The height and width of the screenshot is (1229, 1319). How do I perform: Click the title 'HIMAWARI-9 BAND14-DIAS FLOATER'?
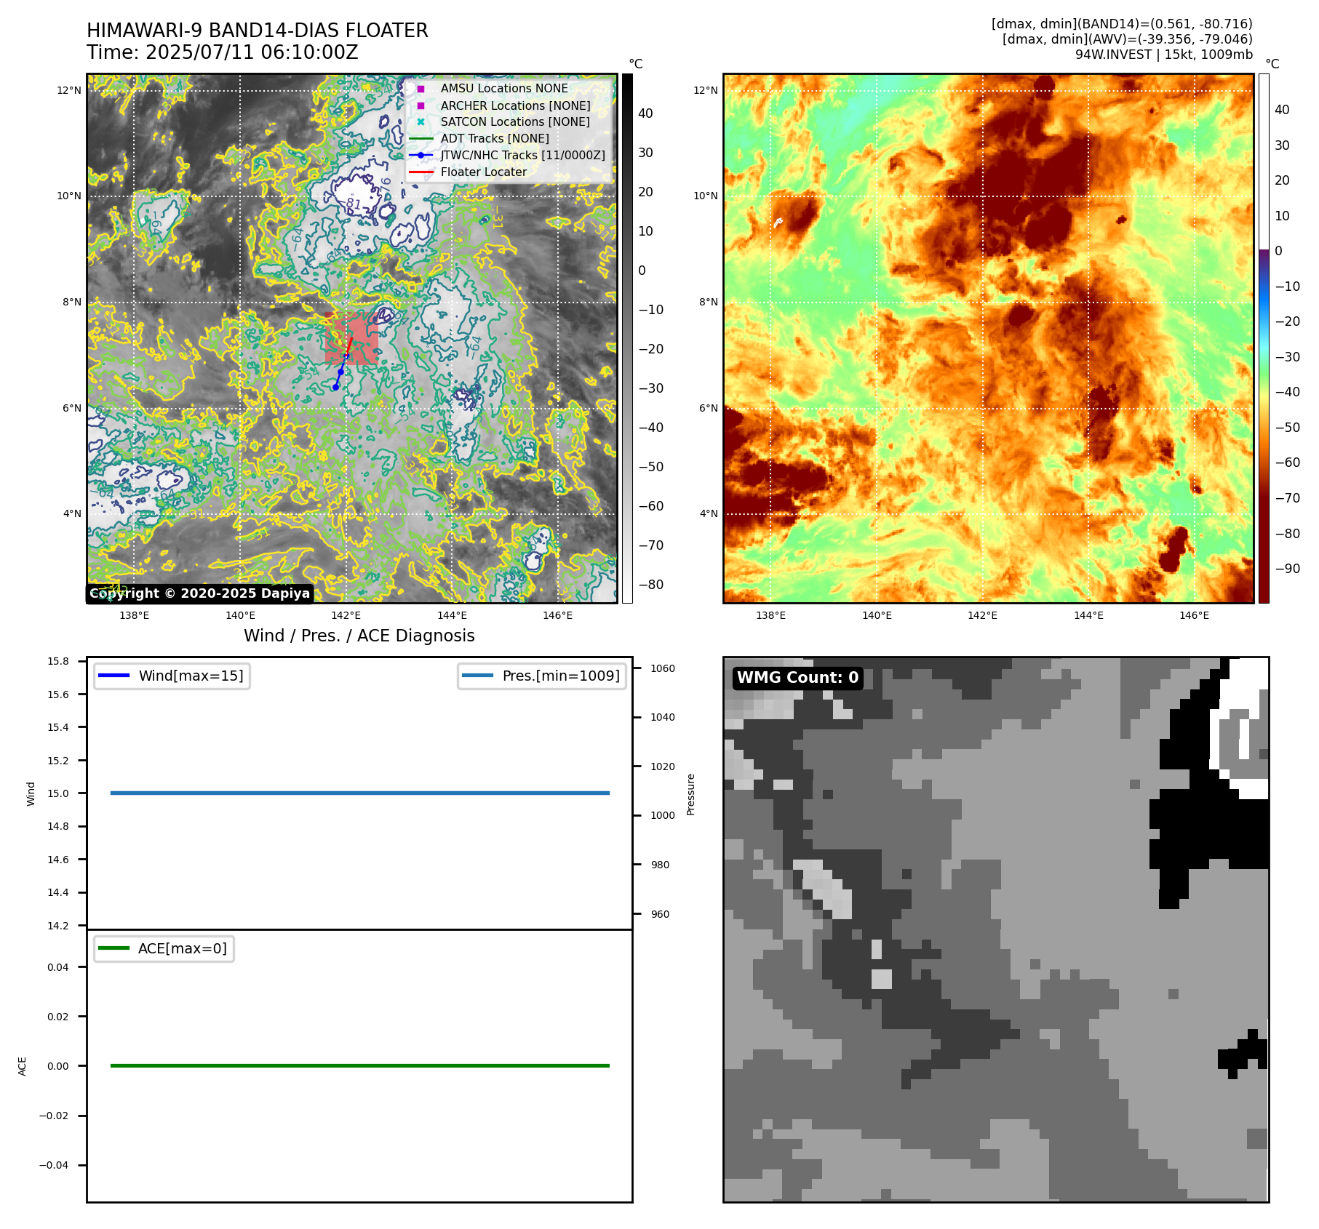(x=257, y=31)
